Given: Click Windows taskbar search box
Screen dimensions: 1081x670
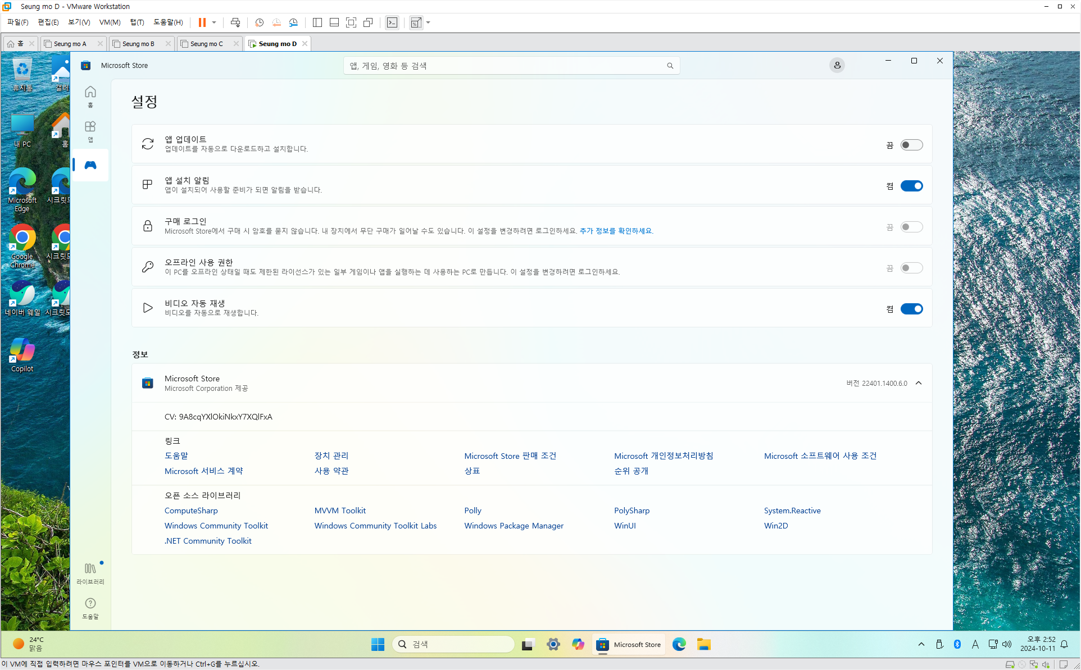Looking at the screenshot, I should click(453, 644).
